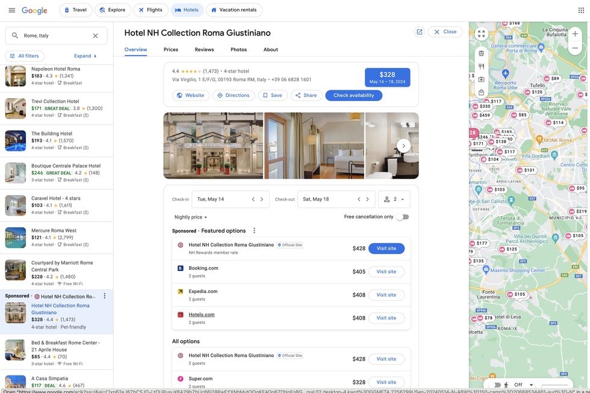Select the $95 hotel map marker
Image resolution: width=590 pixels, height=393 pixels.
(x=577, y=188)
